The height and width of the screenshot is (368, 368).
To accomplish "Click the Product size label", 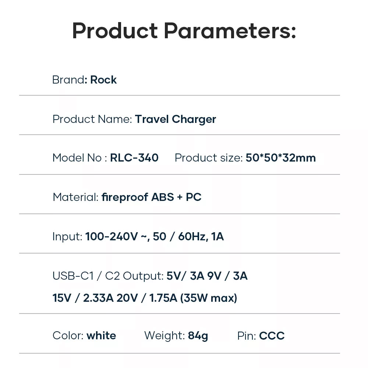I will pos(208,158).
